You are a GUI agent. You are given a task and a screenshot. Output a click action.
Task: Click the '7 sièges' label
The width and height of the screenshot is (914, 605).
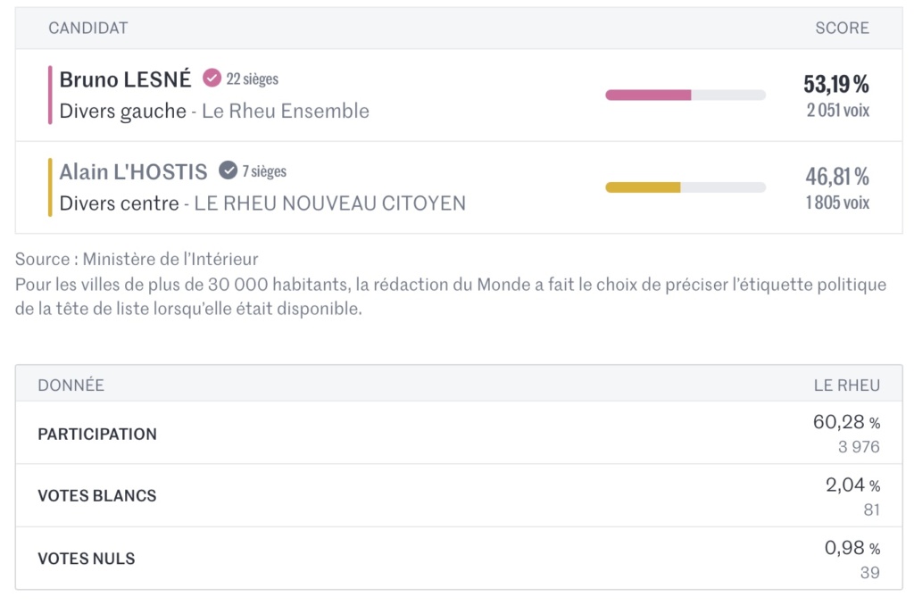click(x=264, y=171)
